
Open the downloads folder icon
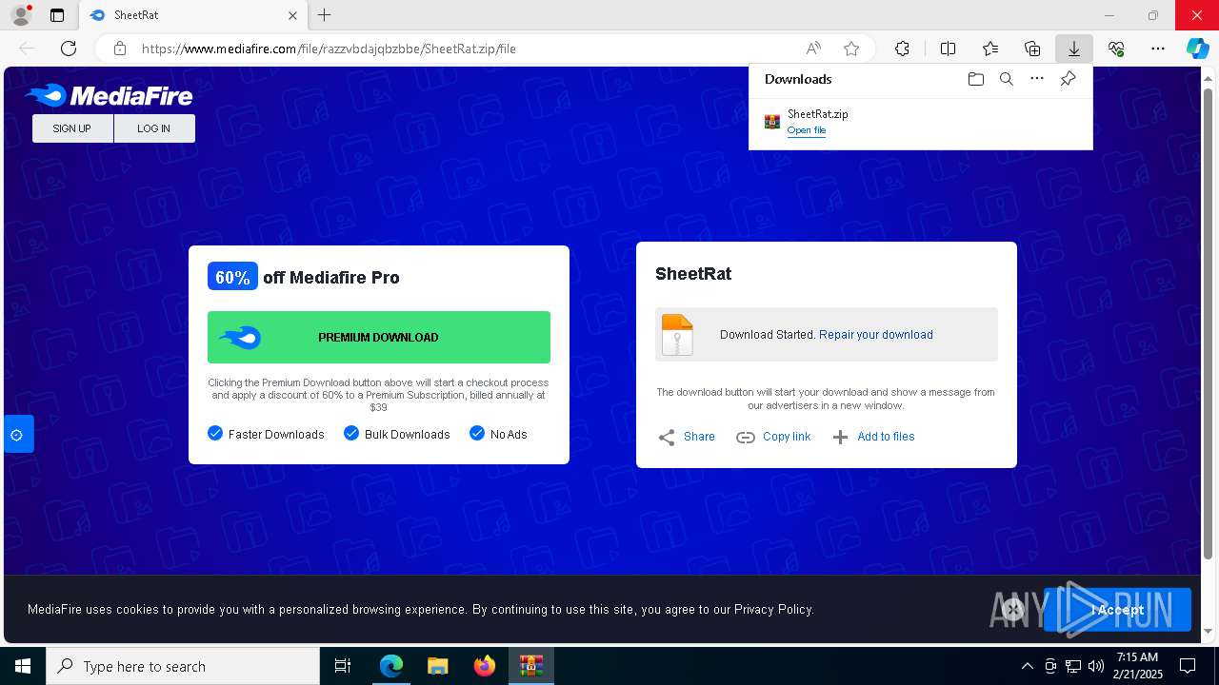click(x=975, y=79)
